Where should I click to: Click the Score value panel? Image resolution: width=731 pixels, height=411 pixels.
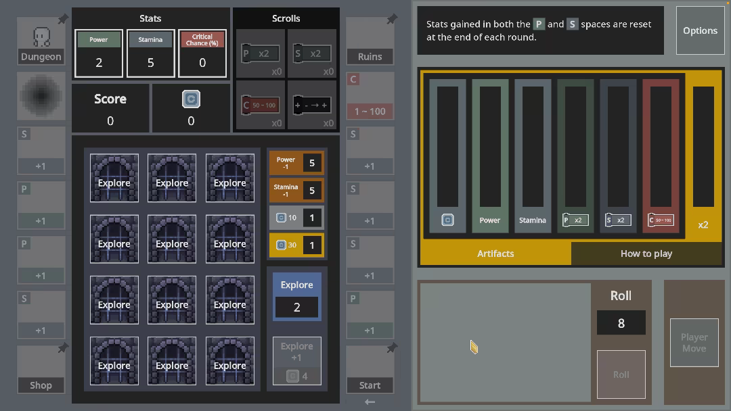click(x=110, y=108)
